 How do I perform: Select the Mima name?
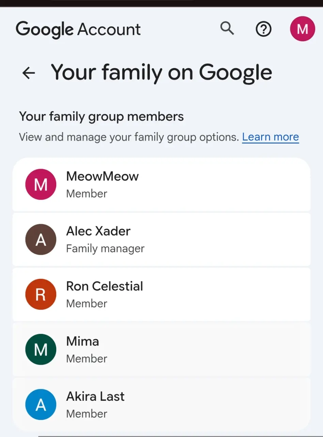point(82,341)
